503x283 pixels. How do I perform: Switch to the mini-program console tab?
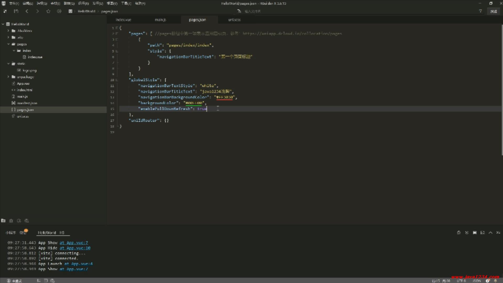click(11, 233)
